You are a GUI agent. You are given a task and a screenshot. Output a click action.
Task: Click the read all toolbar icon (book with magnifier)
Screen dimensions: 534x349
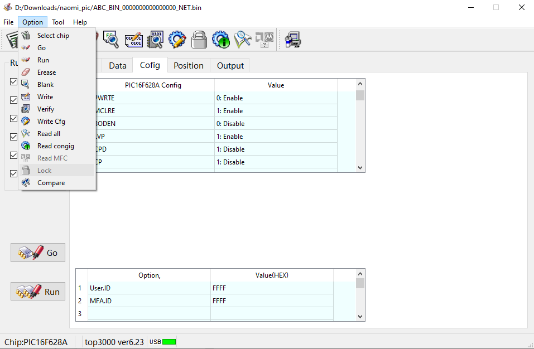(243, 40)
